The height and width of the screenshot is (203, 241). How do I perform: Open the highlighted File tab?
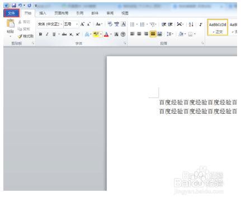(x=12, y=13)
